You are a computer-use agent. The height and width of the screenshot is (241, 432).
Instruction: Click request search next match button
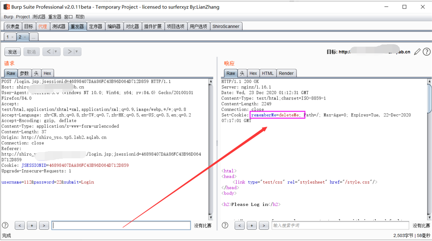(44, 225)
